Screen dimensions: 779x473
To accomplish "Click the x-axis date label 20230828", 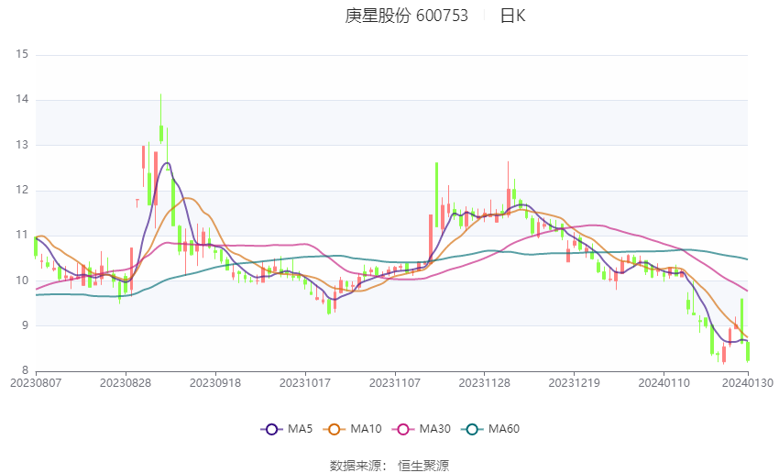I will [x=126, y=383].
